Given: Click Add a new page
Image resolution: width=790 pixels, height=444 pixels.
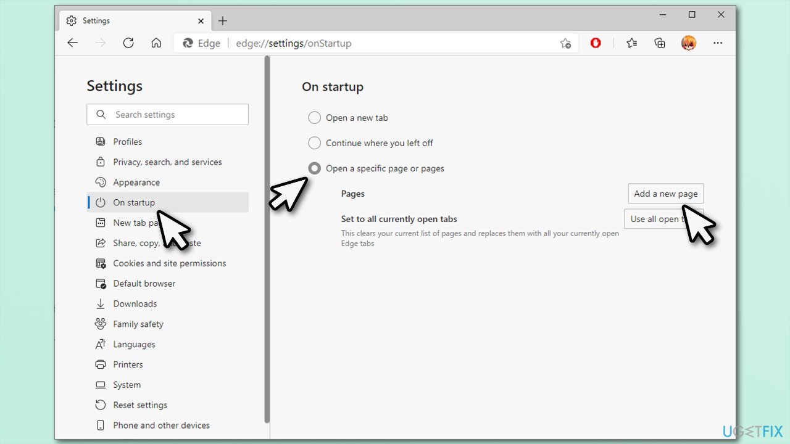Looking at the screenshot, I should click(x=665, y=193).
